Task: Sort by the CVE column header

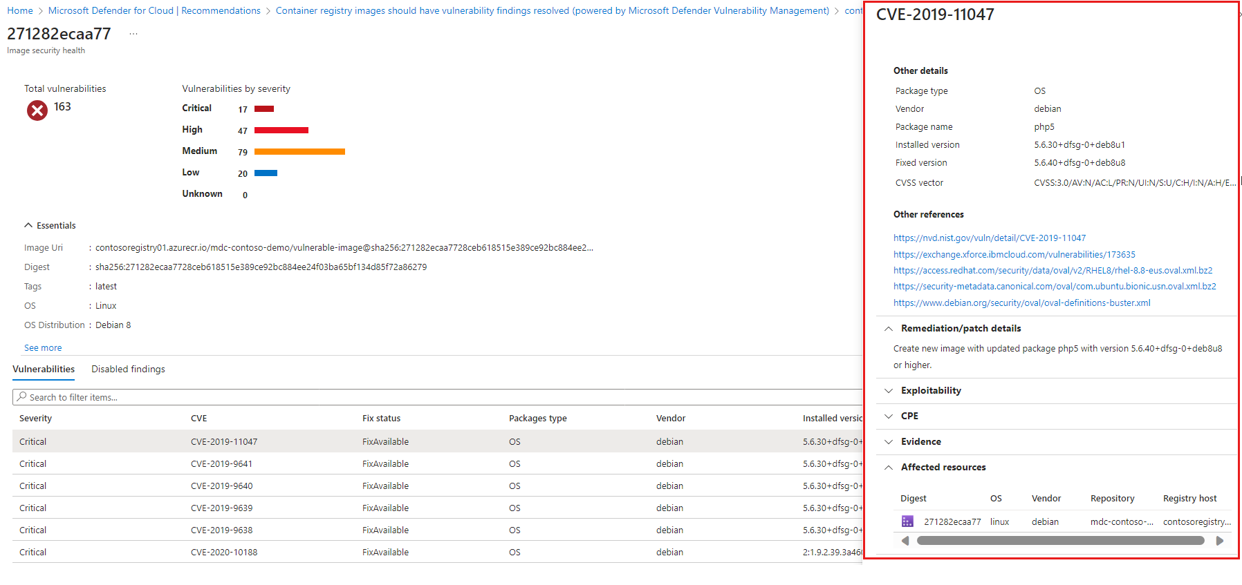Action: (x=198, y=419)
